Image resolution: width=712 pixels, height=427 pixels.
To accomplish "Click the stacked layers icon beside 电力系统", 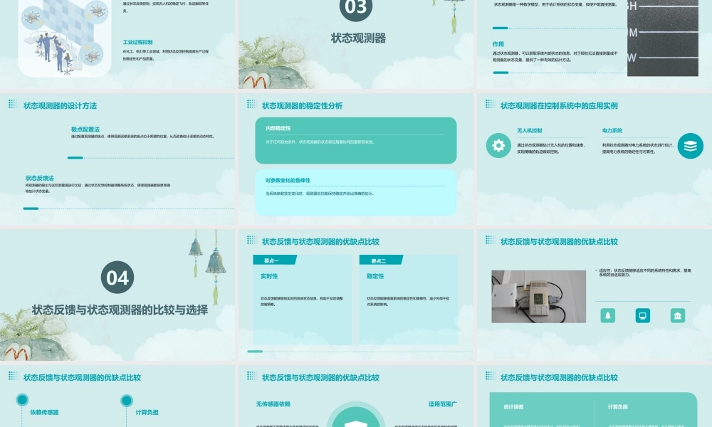I will pyautogui.click(x=690, y=146).
